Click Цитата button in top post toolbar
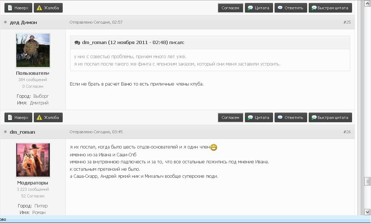This screenshot has width=371, height=223. coord(259,8)
